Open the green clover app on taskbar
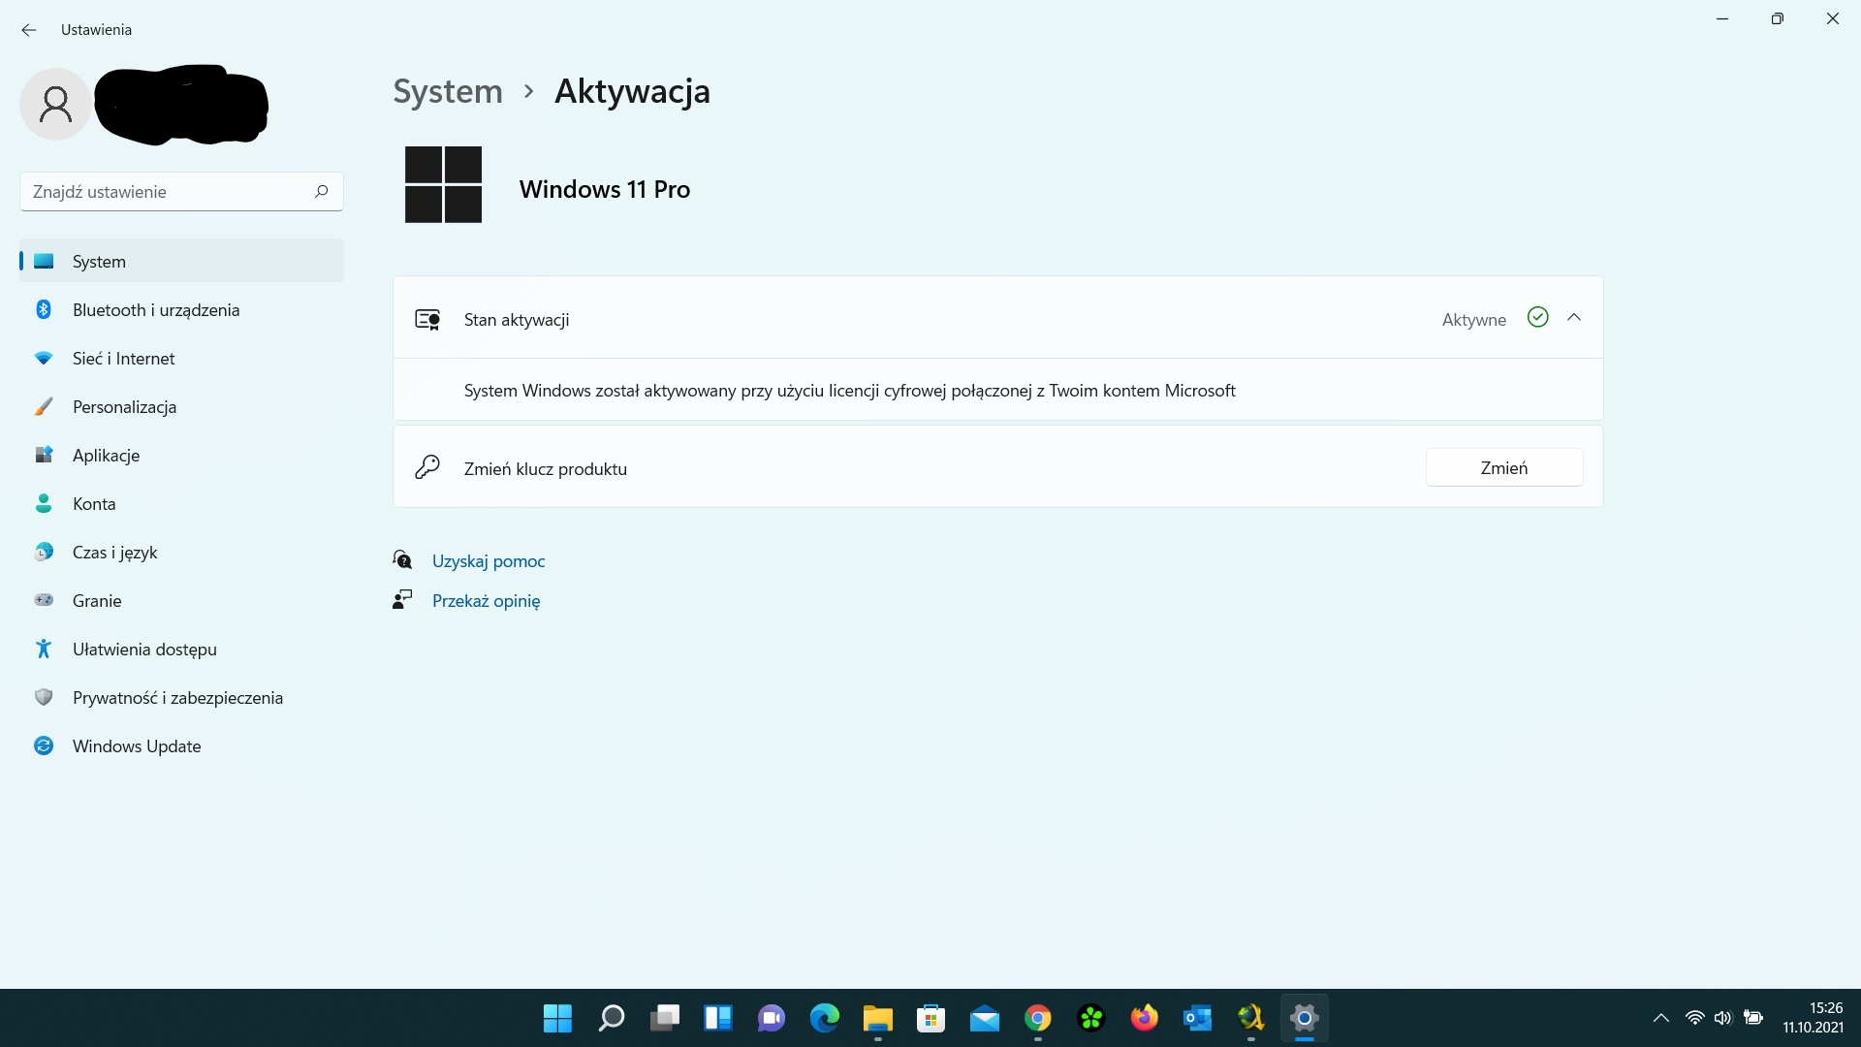Image resolution: width=1861 pixels, height=1047 pixels. [1090, 1018]
